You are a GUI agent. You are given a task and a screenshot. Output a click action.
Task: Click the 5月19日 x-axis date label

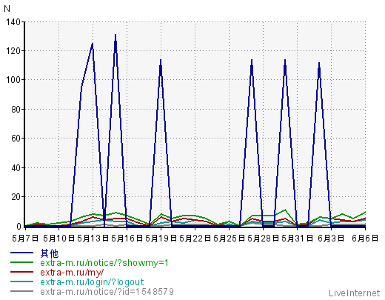click(x=161, y=238)
